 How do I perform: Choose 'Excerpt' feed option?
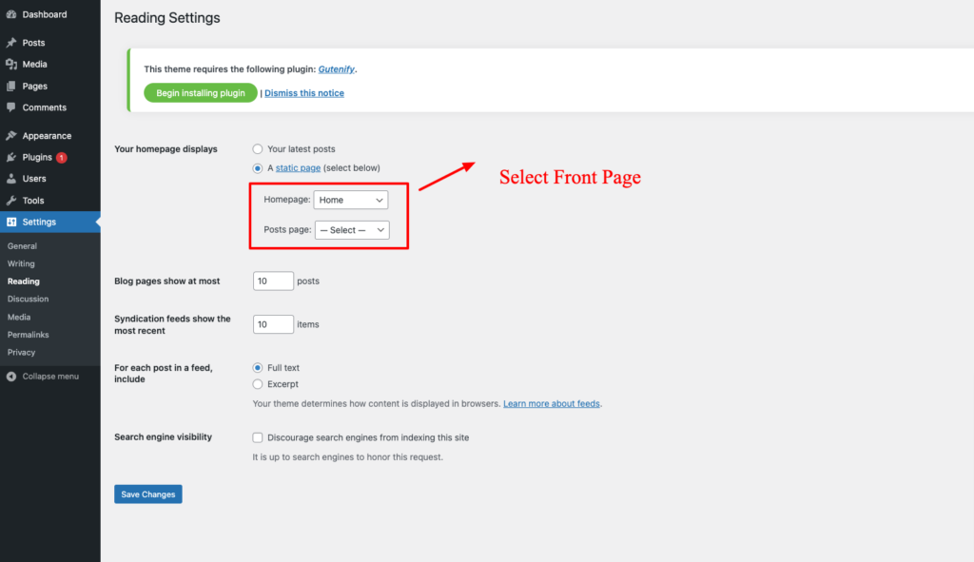(x=257, y=384)
